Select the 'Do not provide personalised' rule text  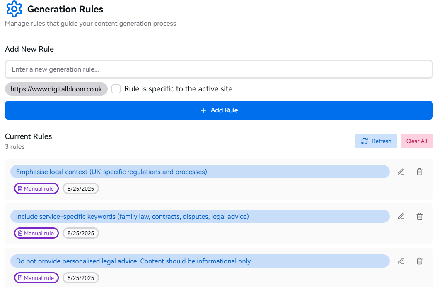click(x=134, y=261)
